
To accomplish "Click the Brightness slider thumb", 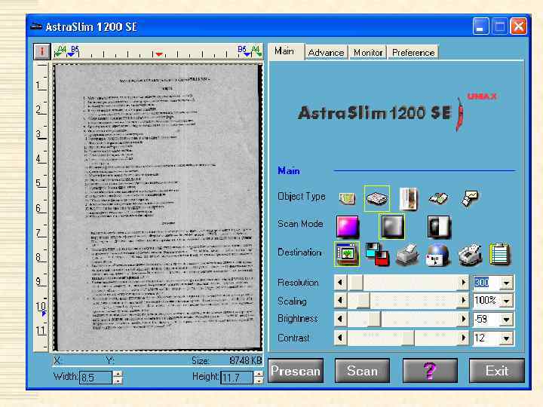I will [x=374, y=319].
